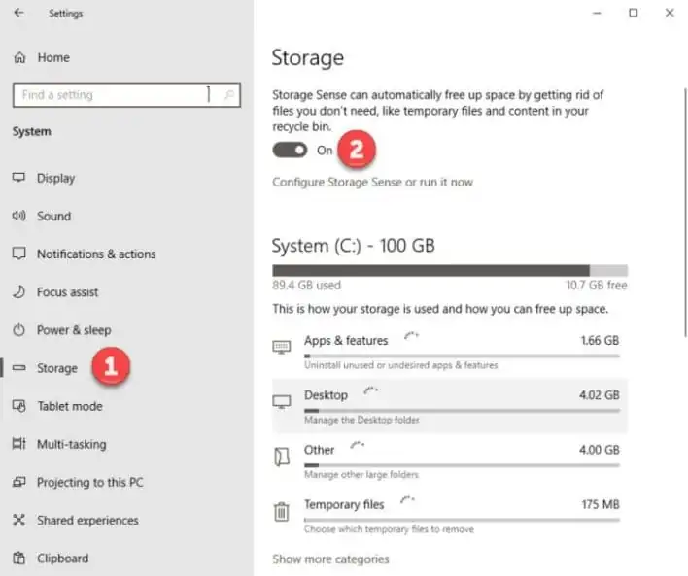
Task: Click the System (C:) usage bar
Action: [x=450, y=270]
